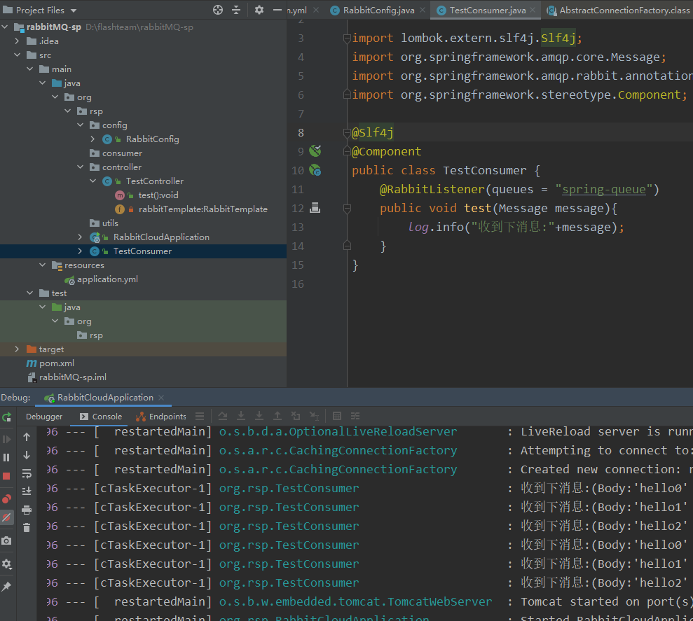Click the camera thread dump icon
Viewport: 693px width, 621px height.
click(x=7, y=540)
